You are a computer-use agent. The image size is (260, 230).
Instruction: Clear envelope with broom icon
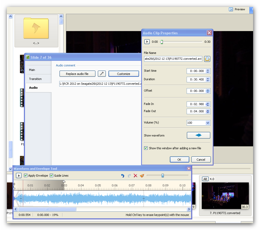click(142, 176)
